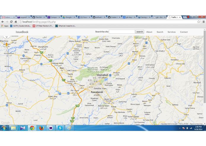Click the Kallar Syedan map label
Screen dimensions: 206x146
[133, 117]
